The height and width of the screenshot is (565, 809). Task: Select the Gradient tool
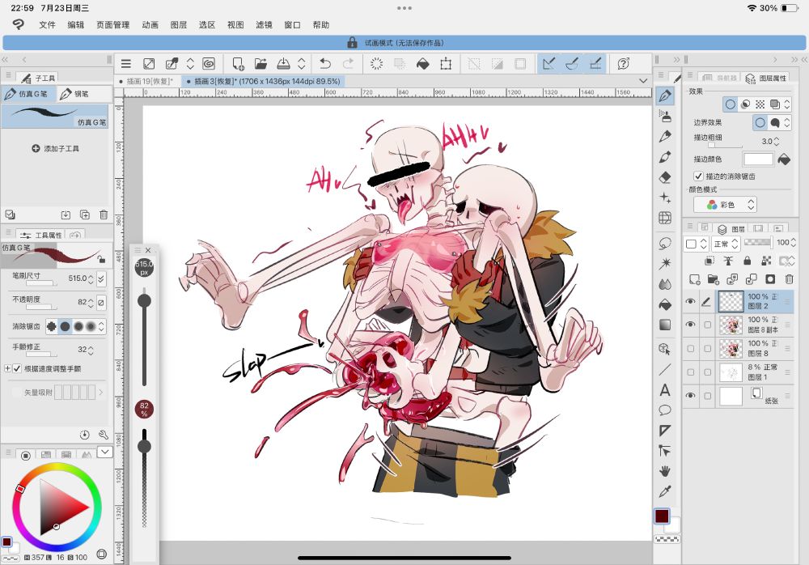[x=665, y=325]
